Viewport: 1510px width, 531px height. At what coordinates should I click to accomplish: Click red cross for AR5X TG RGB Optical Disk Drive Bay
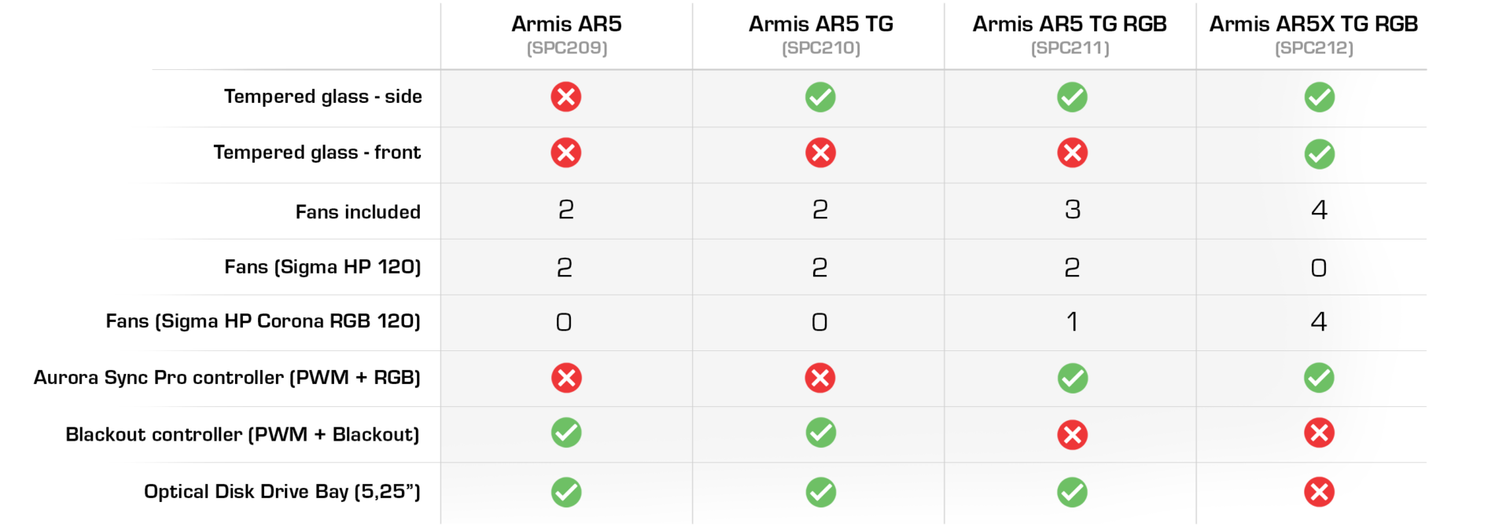tap(1319, 492)
